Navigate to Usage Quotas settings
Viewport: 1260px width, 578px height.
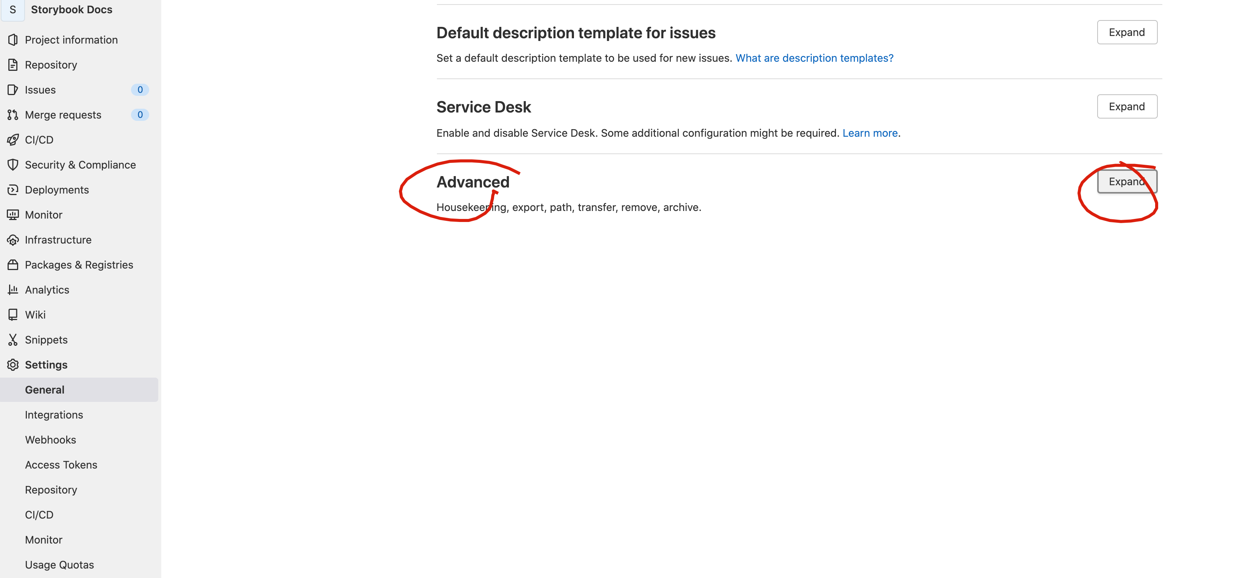coord(59,564)
